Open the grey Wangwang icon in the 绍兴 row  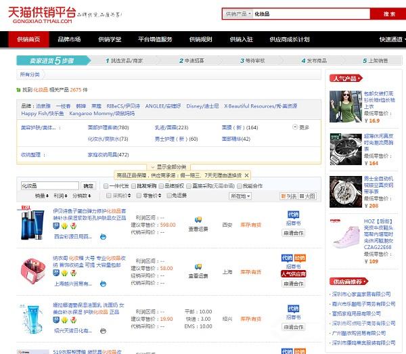click(103, 331)
